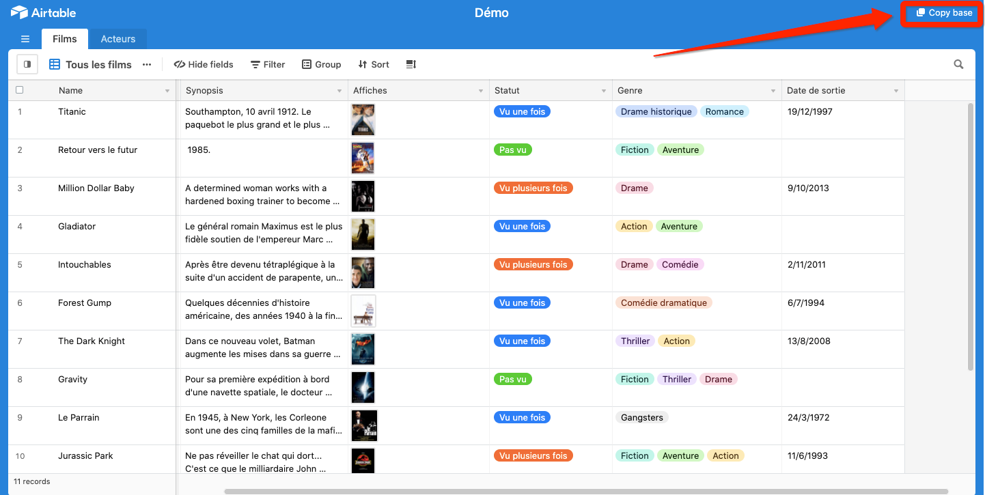This screenshot has height=495, width=985.
Task: Open the Intouchables poster thumbnail
Action: pos(363,273)
